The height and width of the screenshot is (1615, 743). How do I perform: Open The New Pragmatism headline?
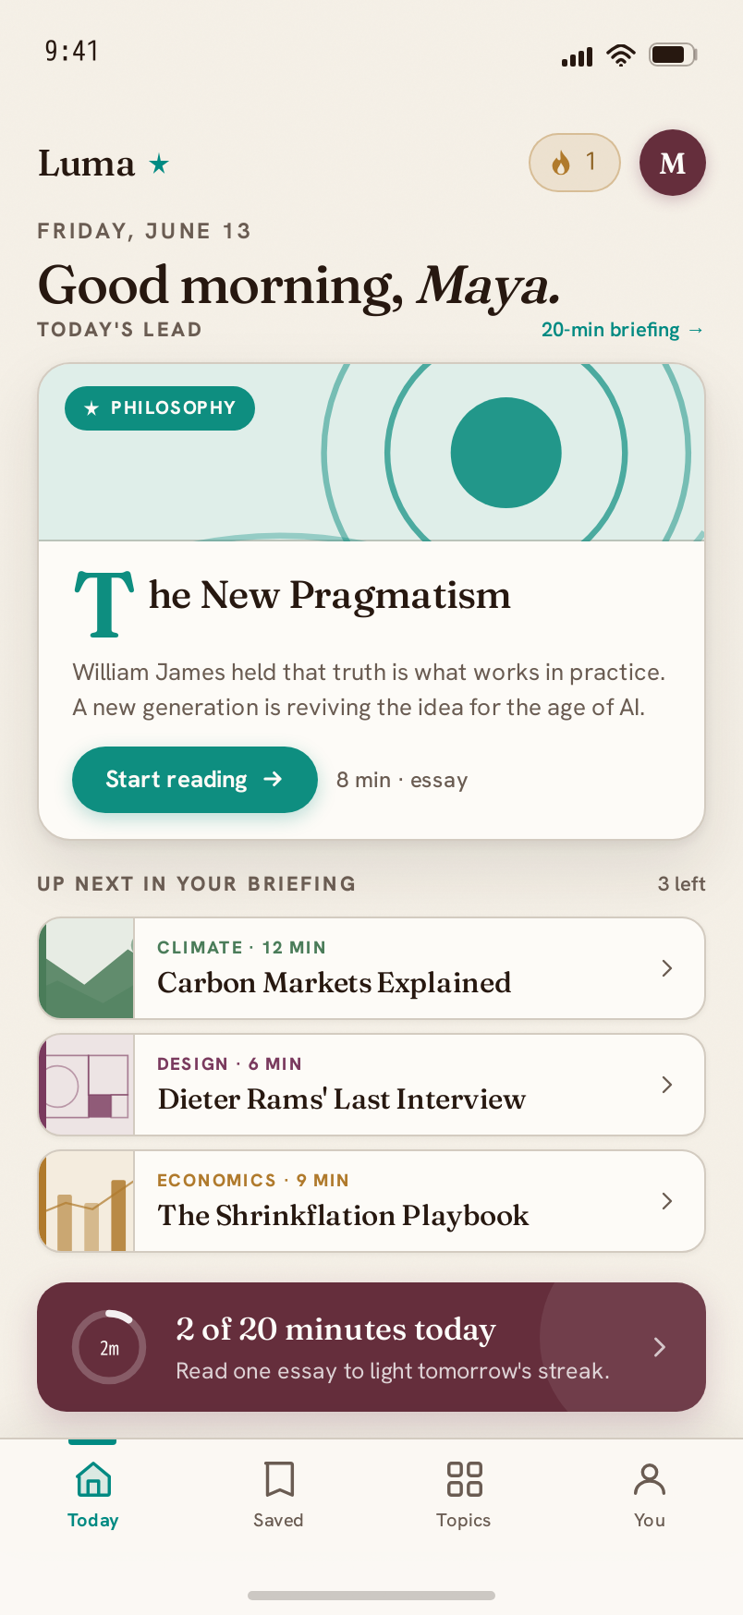(292, 597)
